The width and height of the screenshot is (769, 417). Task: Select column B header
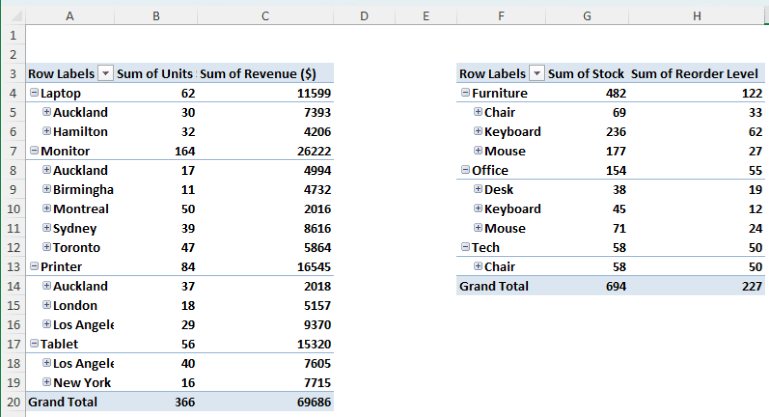155,16
